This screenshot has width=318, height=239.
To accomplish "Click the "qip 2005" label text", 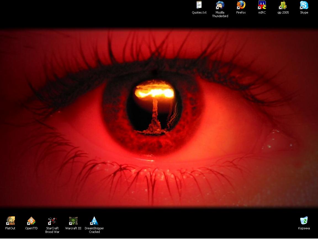I will click(283, 12).
